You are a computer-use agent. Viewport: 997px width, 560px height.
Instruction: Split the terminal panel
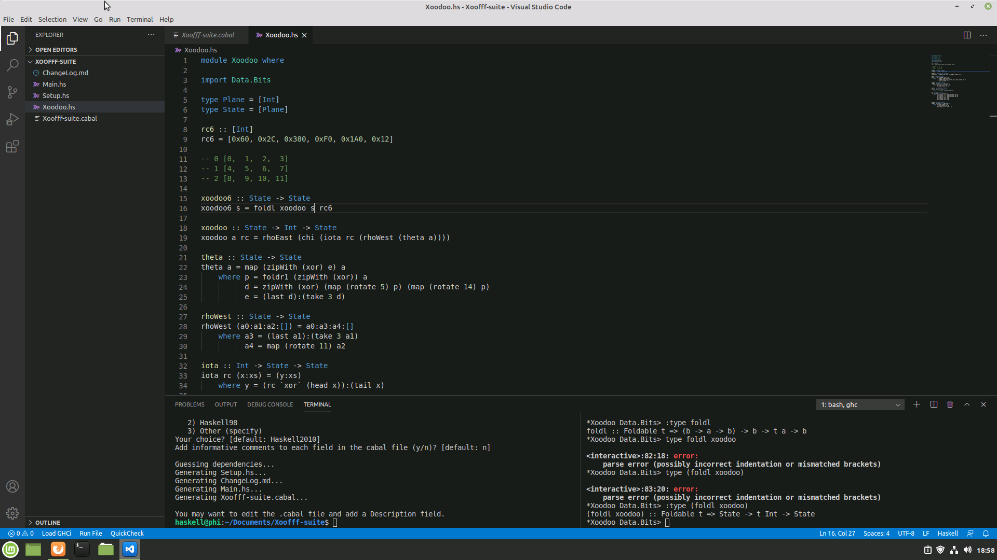click(934, 404)
